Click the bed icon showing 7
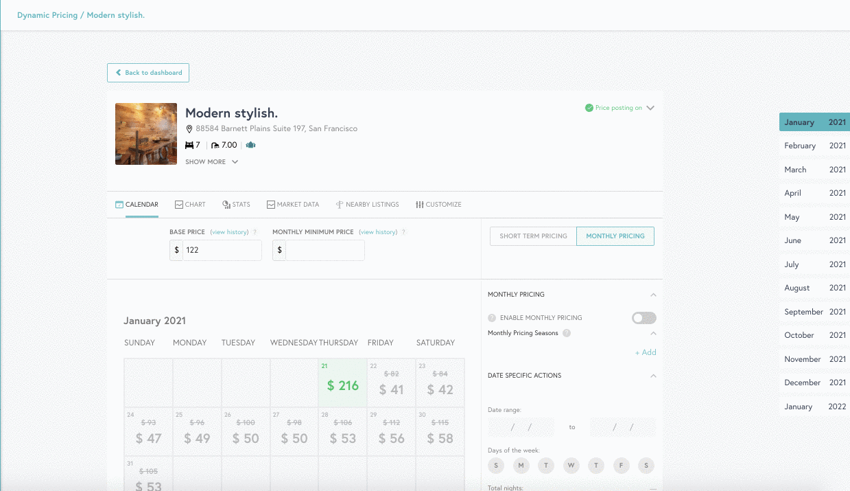This screenshot has height=491, width=850. pos(189,146)
